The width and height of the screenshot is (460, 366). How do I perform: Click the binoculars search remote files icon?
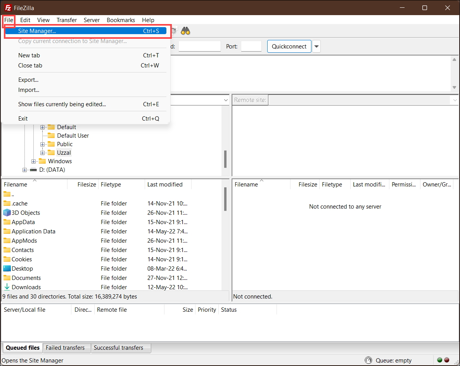[185, 31]
